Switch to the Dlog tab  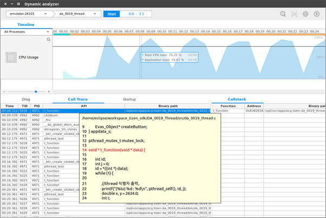(x=25, y=99)
